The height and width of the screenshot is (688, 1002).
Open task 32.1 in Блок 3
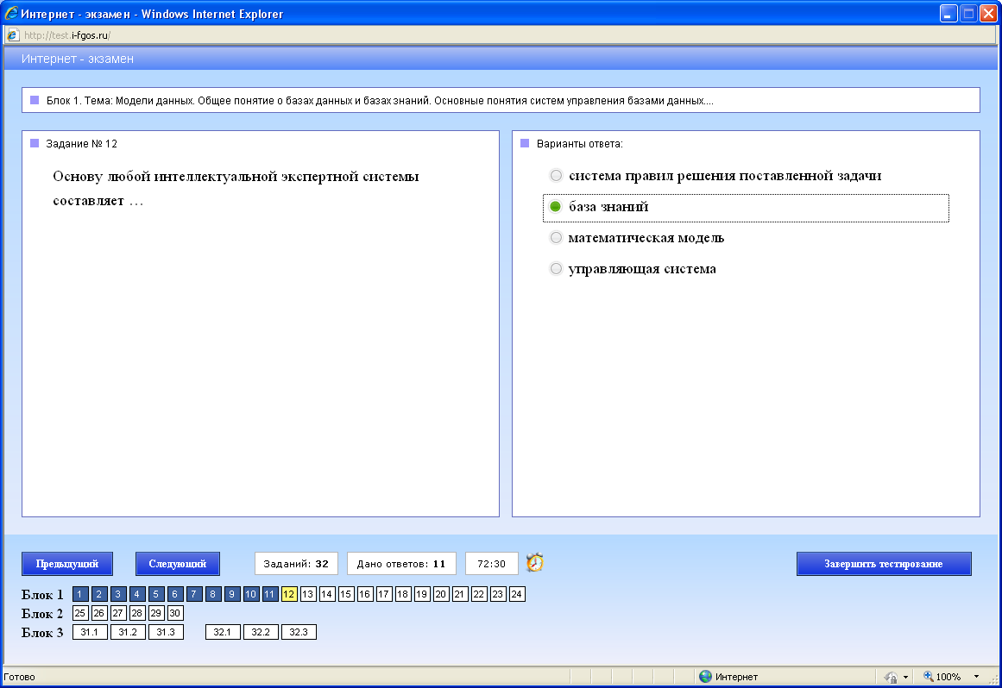tap(223, 632)
